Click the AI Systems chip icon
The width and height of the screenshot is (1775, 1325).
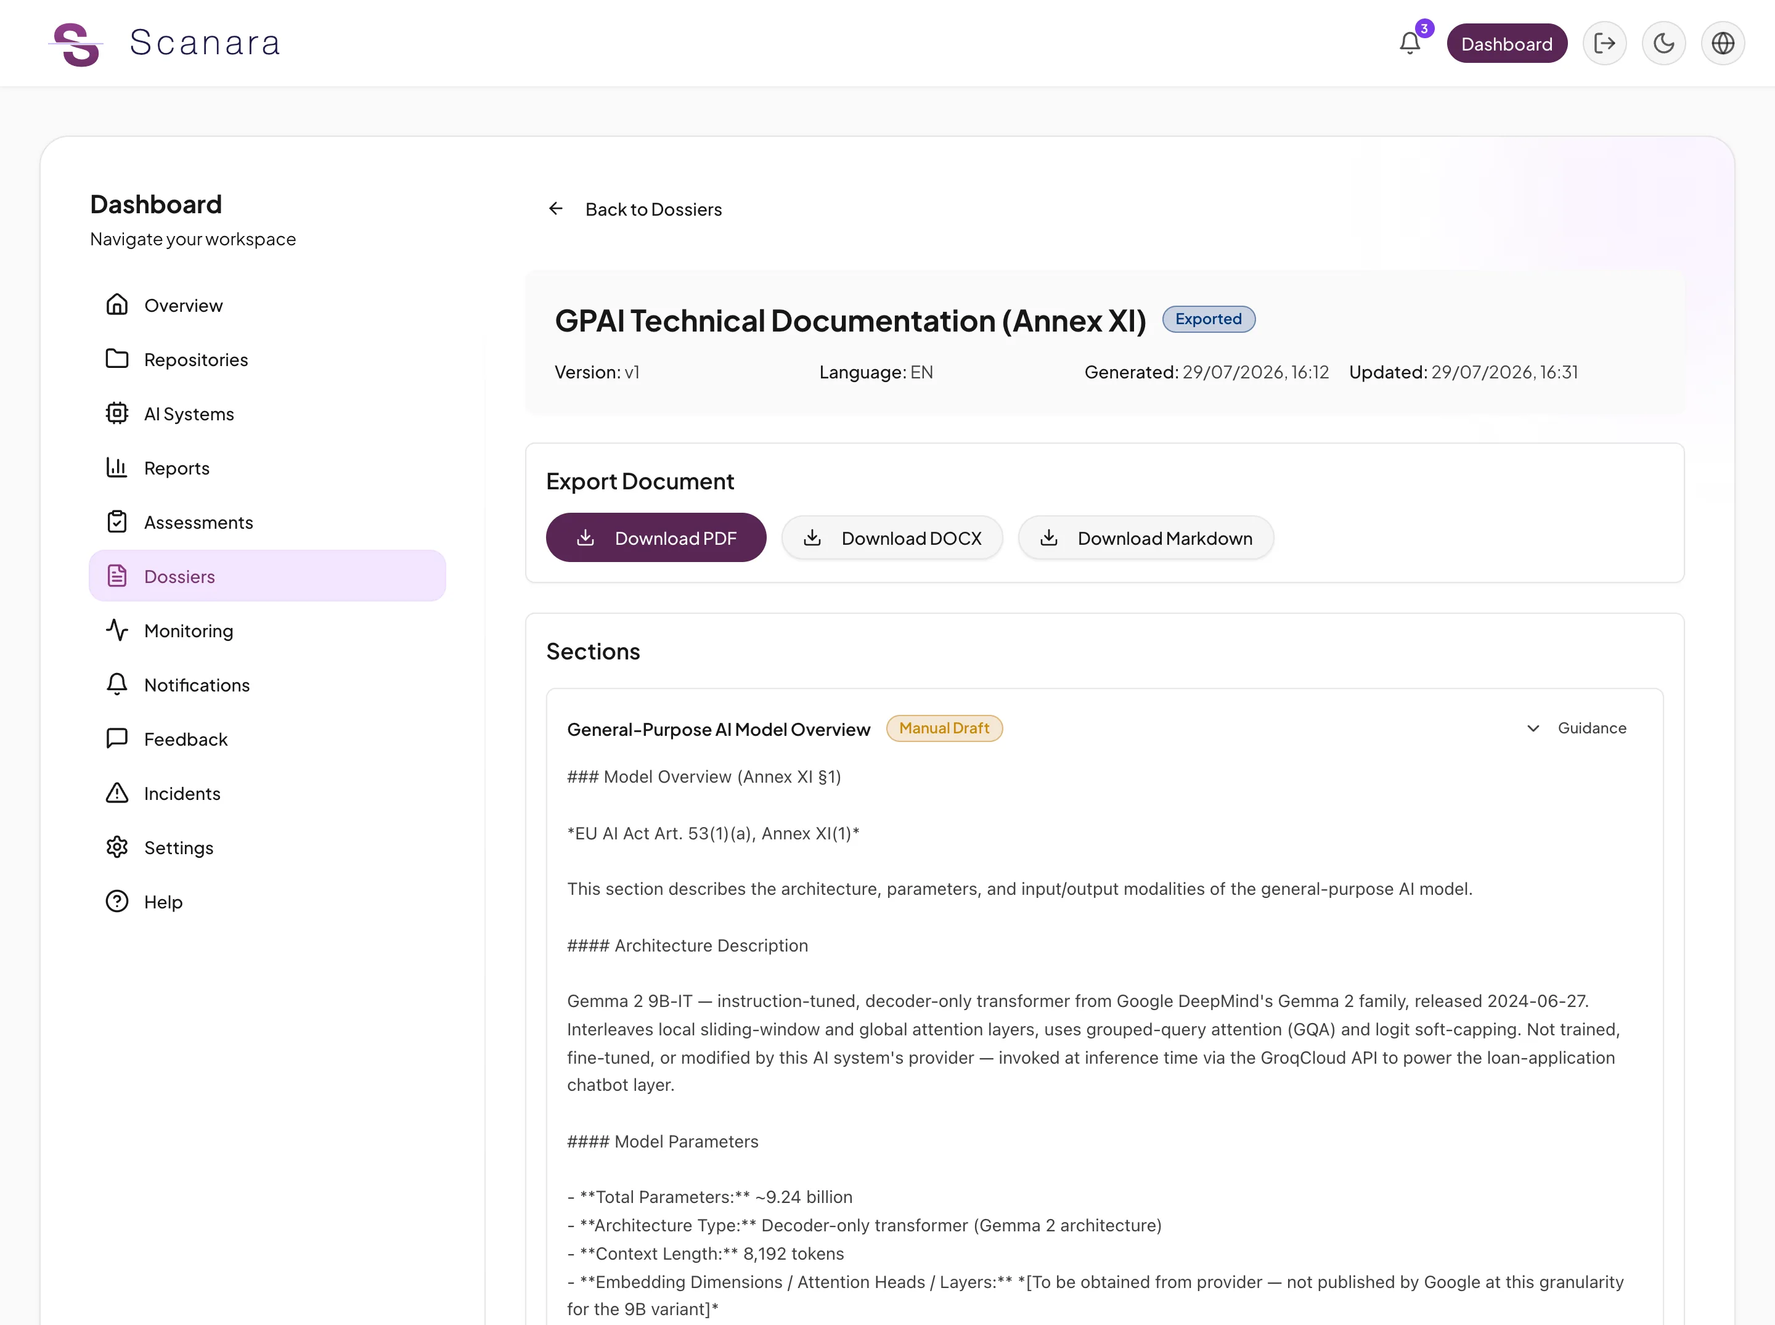117,413
